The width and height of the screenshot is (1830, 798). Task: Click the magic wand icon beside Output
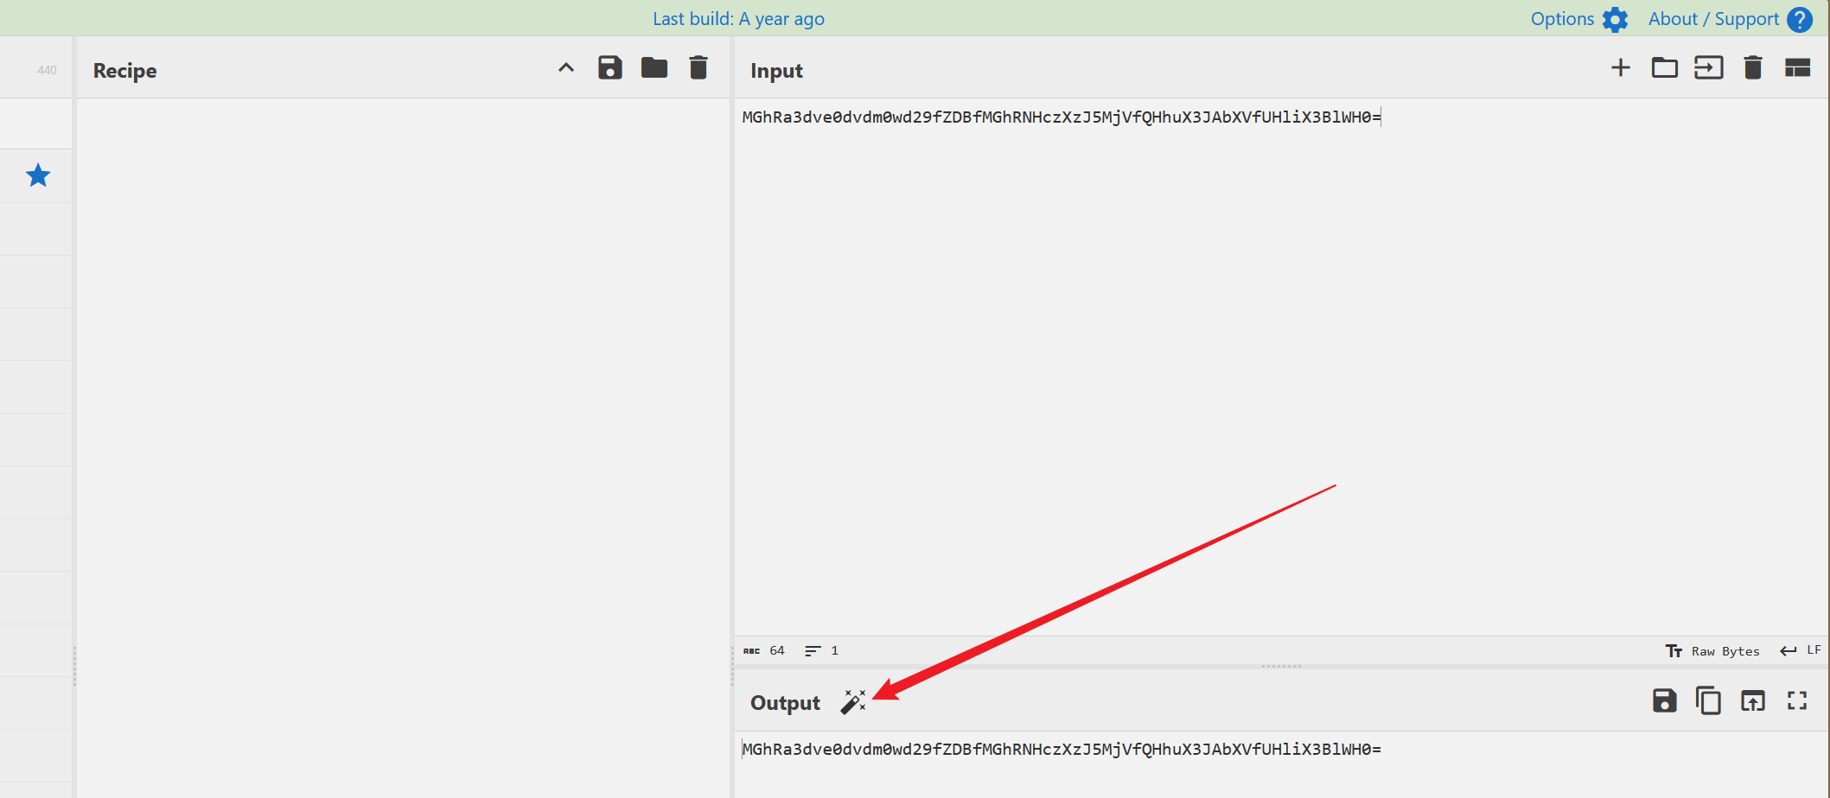pyautogui.click(x=852, y=702)
